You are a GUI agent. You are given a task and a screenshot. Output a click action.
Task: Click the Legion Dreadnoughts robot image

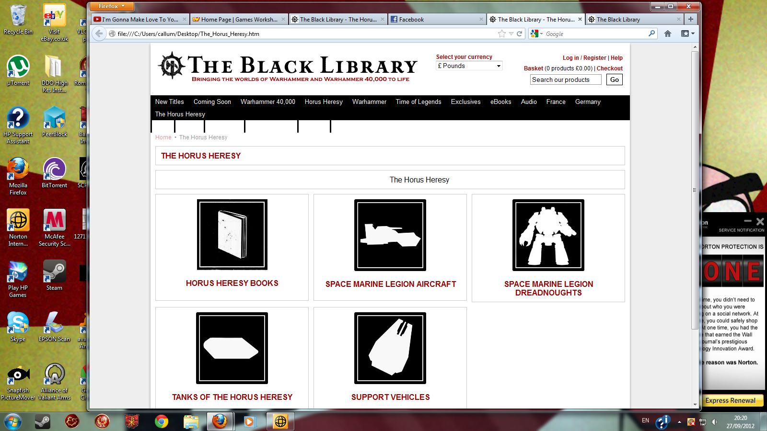point(548,235)
